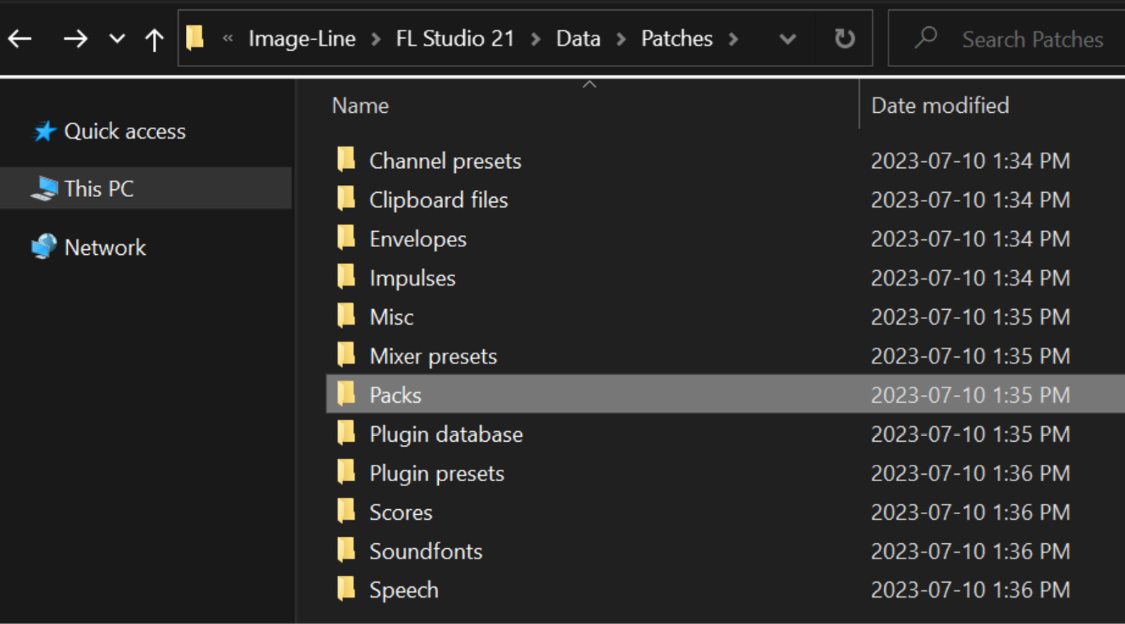Open the address bar history dropdown
Viewport: 1125px width, 624px height.
tap(788, 39)
